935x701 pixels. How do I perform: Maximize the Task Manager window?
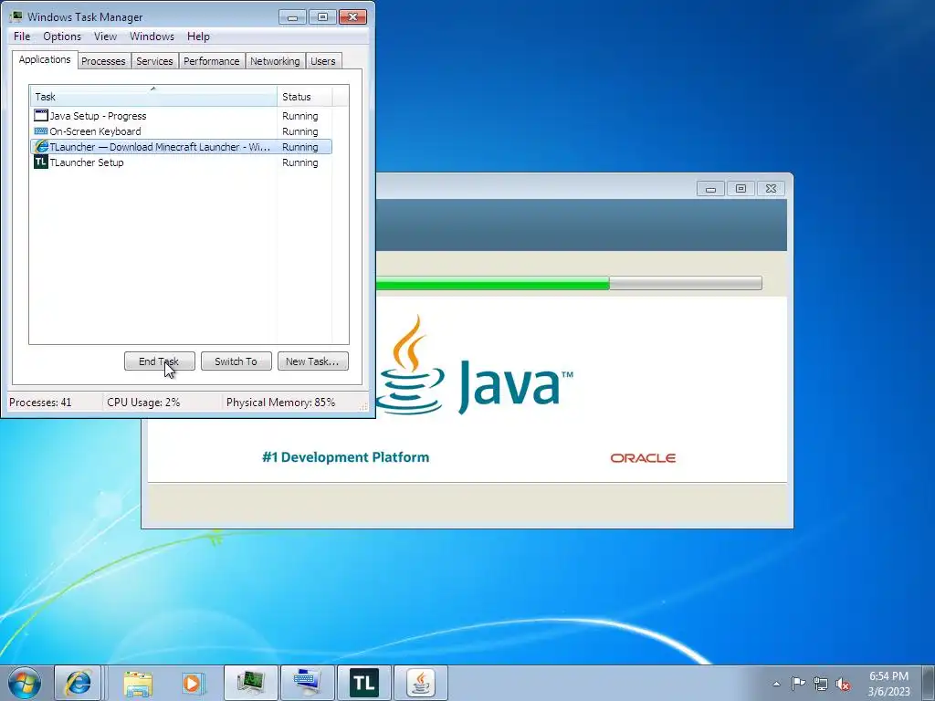(322, 16)
